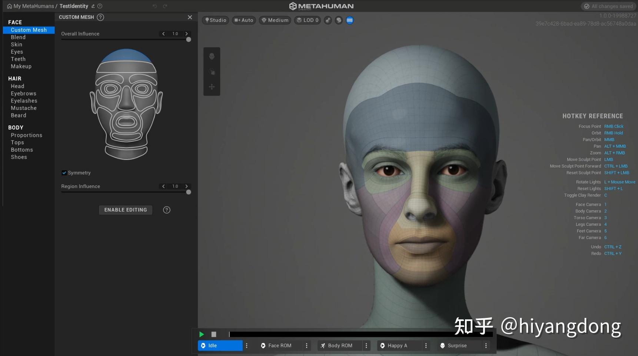Toggle the clay rotation tool
Image resolution: width=638 pixels, height=356 pixels.
[x=212, y=72]
